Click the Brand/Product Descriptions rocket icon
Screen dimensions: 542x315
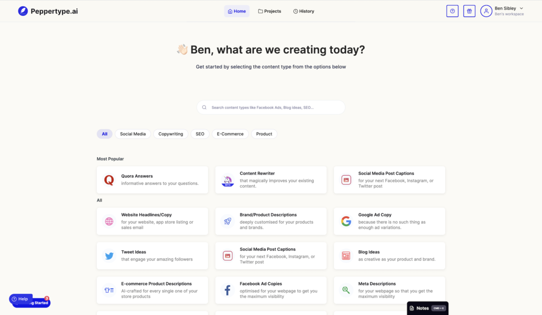228,221
